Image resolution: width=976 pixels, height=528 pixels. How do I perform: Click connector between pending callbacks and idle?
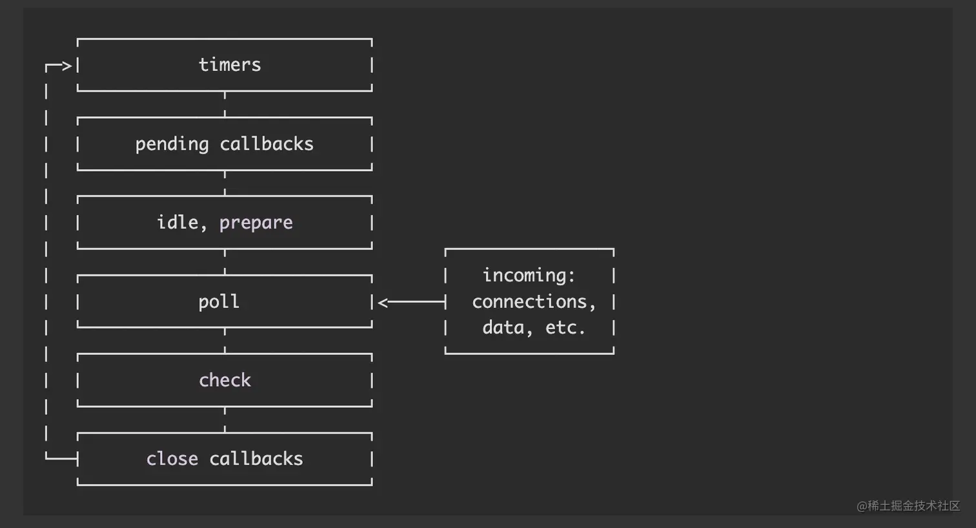(225, 183)
